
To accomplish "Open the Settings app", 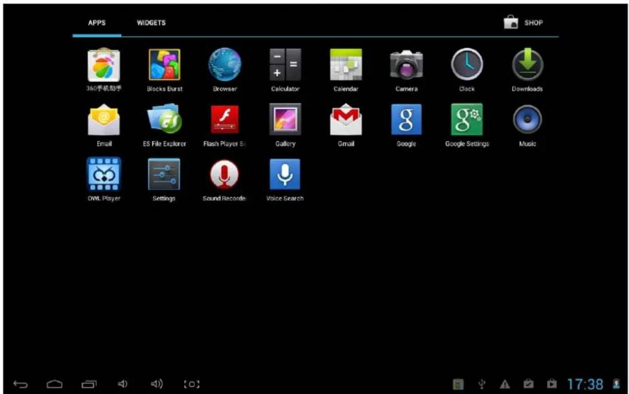I will click(165, 180).
